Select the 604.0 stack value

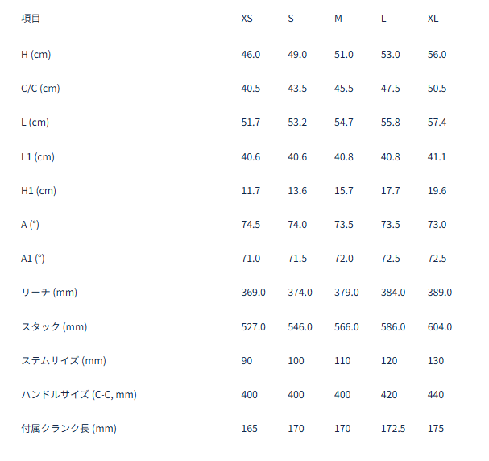coord(440,327)
